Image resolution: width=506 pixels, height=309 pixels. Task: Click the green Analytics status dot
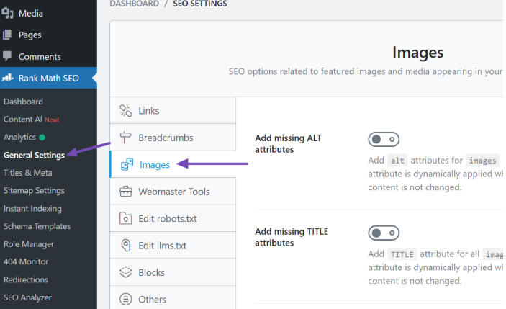(42, 138)
